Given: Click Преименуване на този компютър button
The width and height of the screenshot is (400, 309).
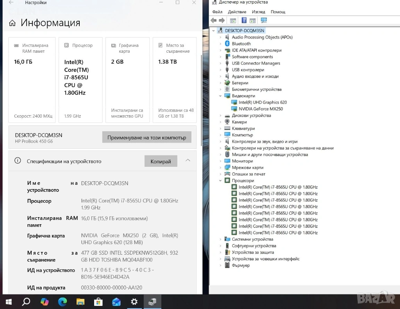Looking at the screenshot, I should click(147, 138).
